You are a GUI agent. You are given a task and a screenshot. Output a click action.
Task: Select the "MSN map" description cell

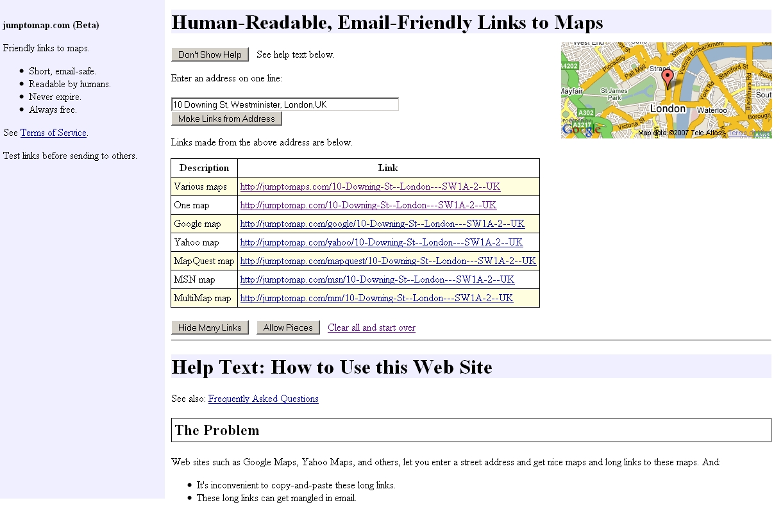204,279
